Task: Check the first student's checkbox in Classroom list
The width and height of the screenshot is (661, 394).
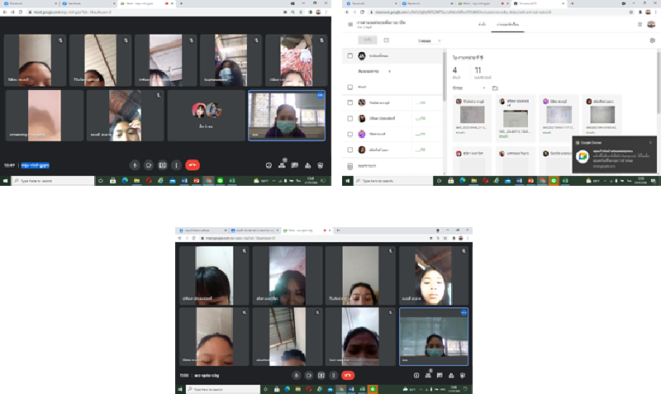Action: point(350,102)
